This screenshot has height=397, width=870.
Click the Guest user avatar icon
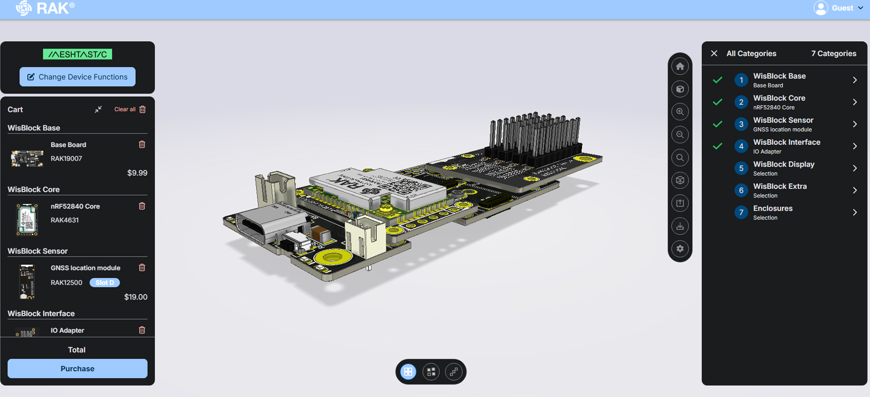[821, 8]
